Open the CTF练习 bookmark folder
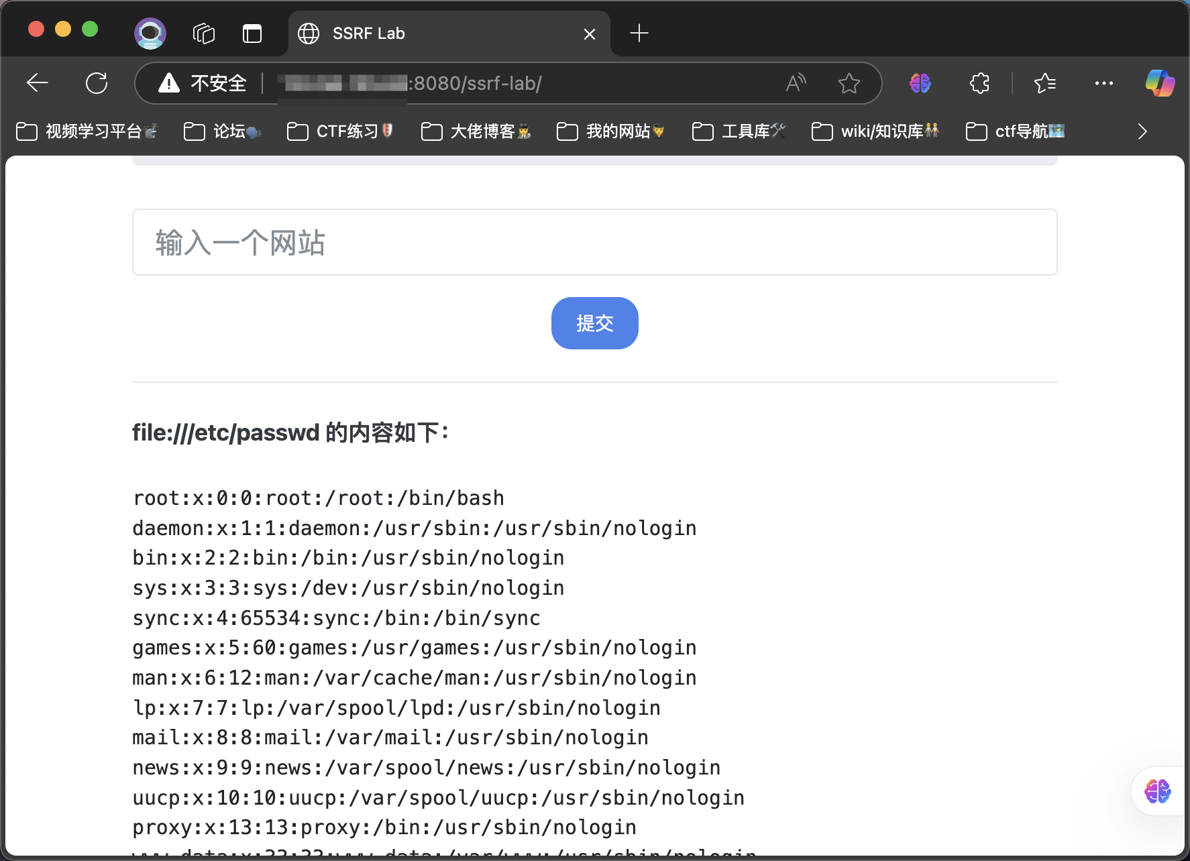Image resolution: width=1190 pixels, height=861 pixels. [340, 131]
